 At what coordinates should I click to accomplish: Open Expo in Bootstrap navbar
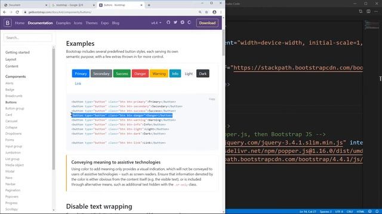(105, 23)
